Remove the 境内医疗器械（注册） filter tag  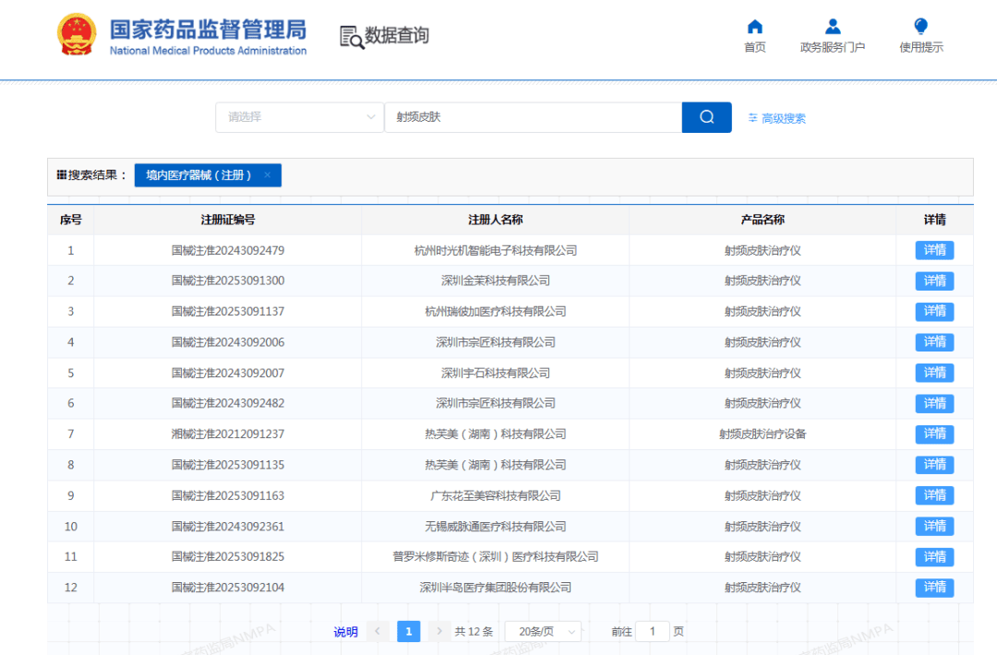(268, 174)
